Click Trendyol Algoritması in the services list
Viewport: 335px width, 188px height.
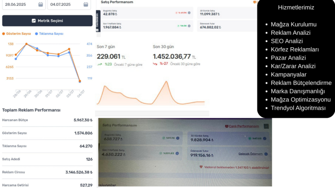(x=298, y=108)
